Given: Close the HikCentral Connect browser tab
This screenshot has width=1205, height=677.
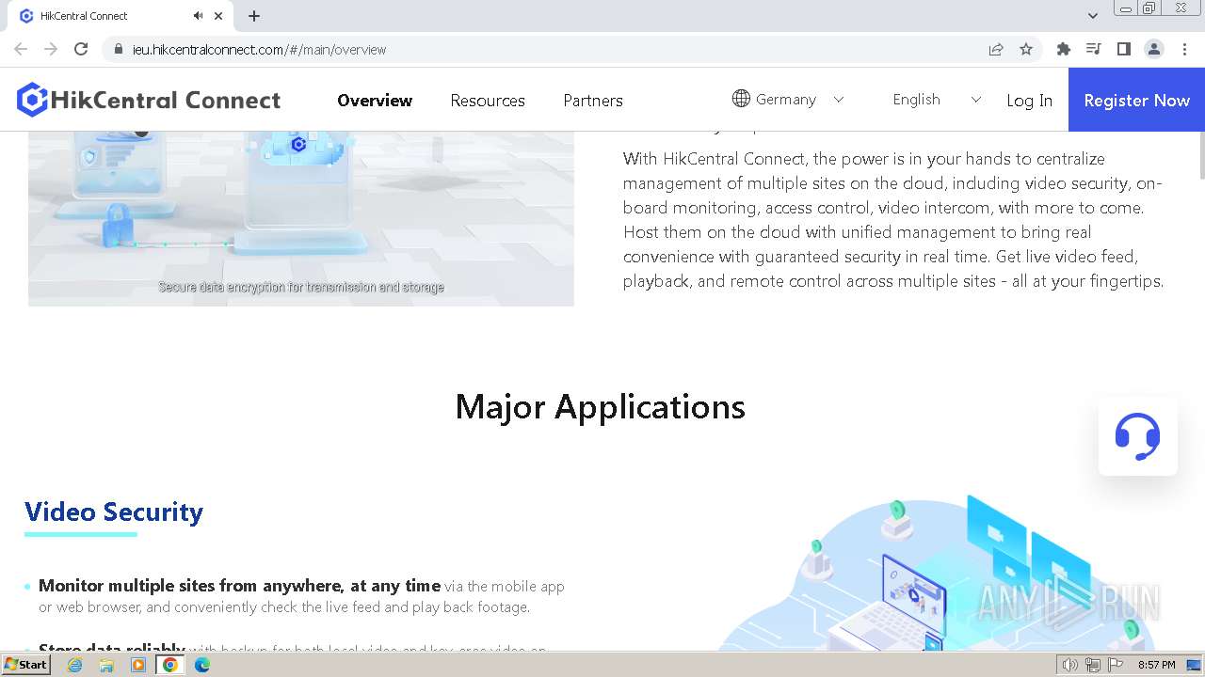Looking at the screenshot, I should point(218,16).
